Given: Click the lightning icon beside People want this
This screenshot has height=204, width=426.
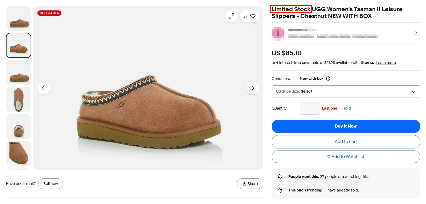Looking at the screenshot, I should pyautogui.click(x=280, y=177).
